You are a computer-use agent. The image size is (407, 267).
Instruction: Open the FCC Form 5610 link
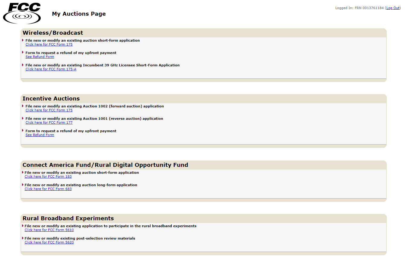tap(49, 230)
